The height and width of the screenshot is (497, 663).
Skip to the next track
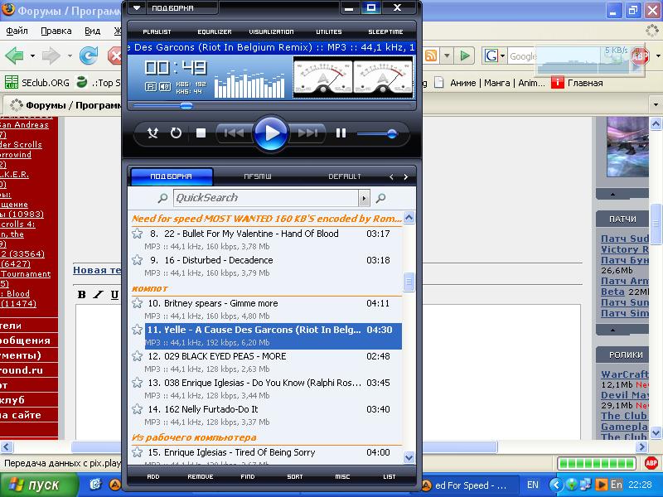point(307,133)
